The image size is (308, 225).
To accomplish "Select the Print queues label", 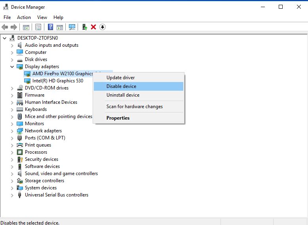I will coord(38,145).
